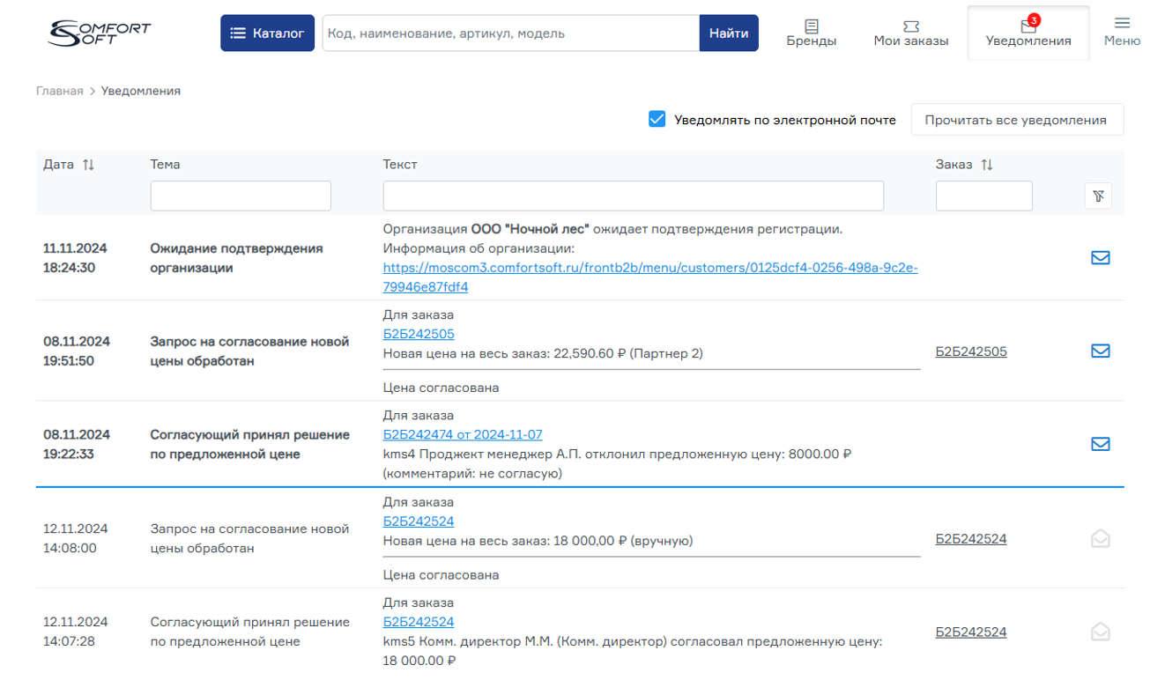Screen dimensions: 1165x680
Task: Open the Бренды page icon
Action: [x=811, y=27]
